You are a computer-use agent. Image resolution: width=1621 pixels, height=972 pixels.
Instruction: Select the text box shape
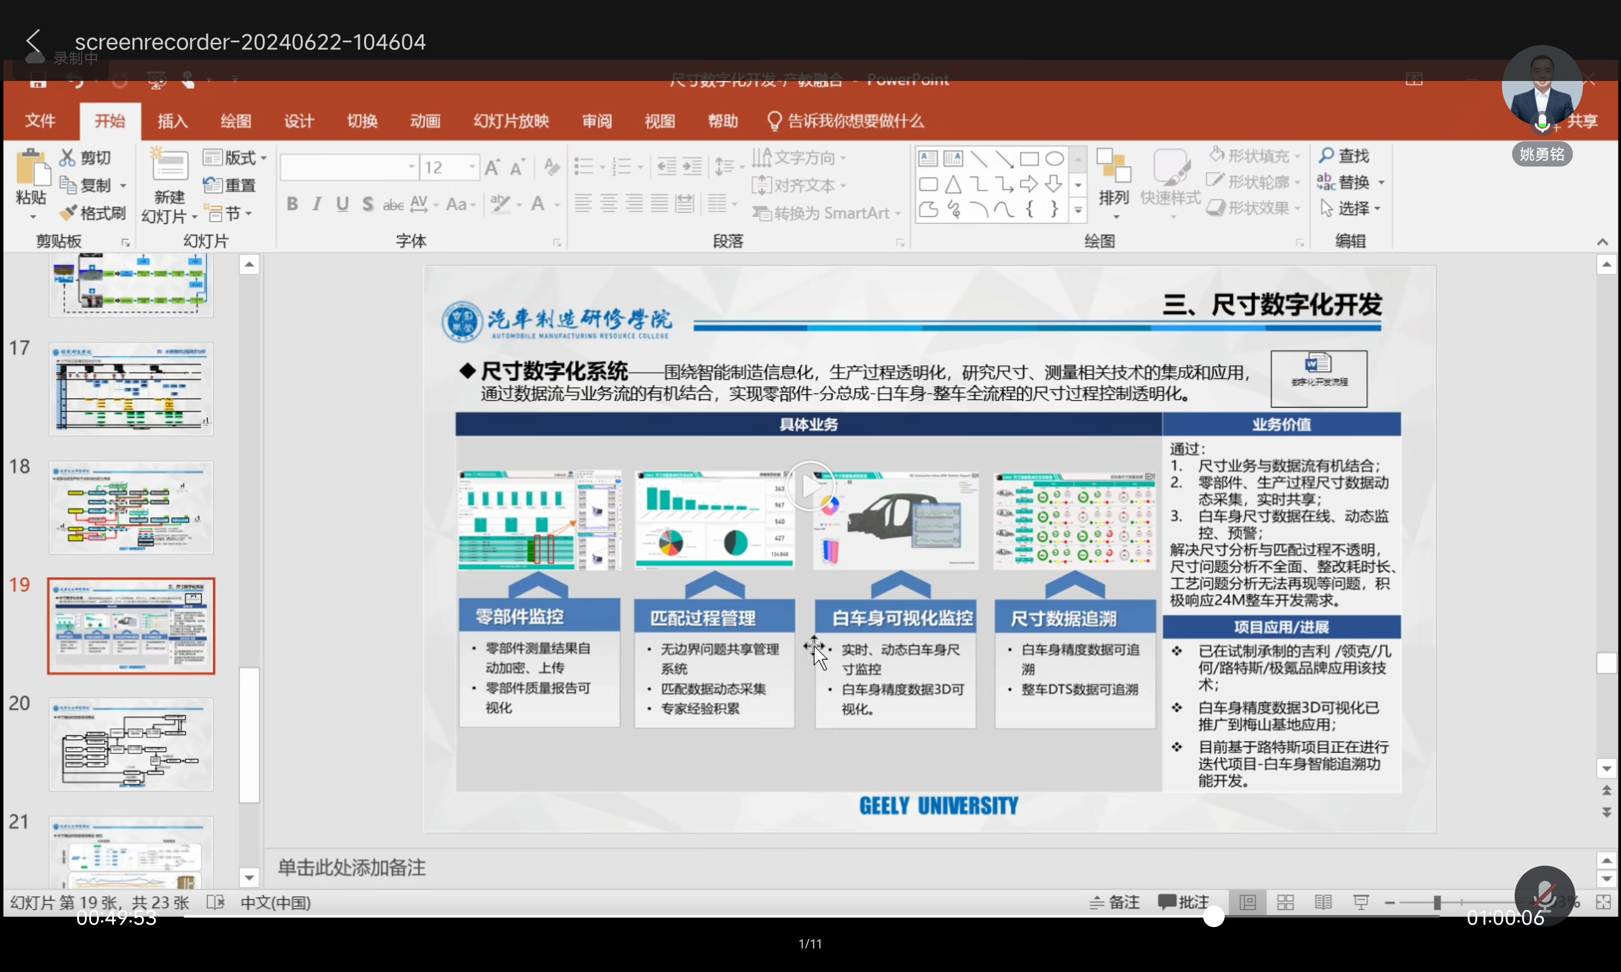tap(928, 158)
